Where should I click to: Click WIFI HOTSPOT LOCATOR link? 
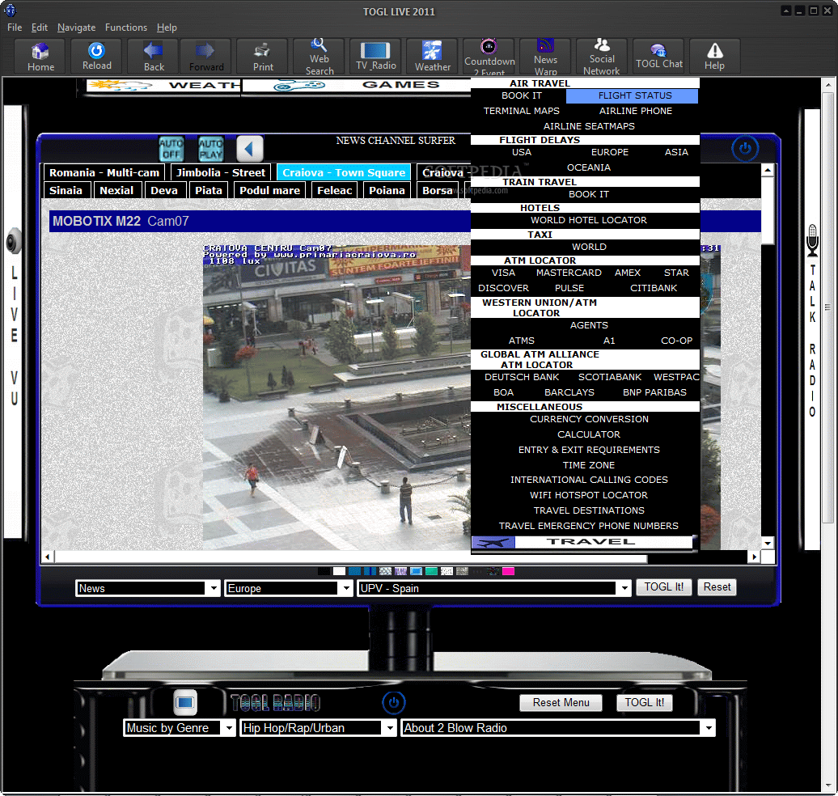588,495
